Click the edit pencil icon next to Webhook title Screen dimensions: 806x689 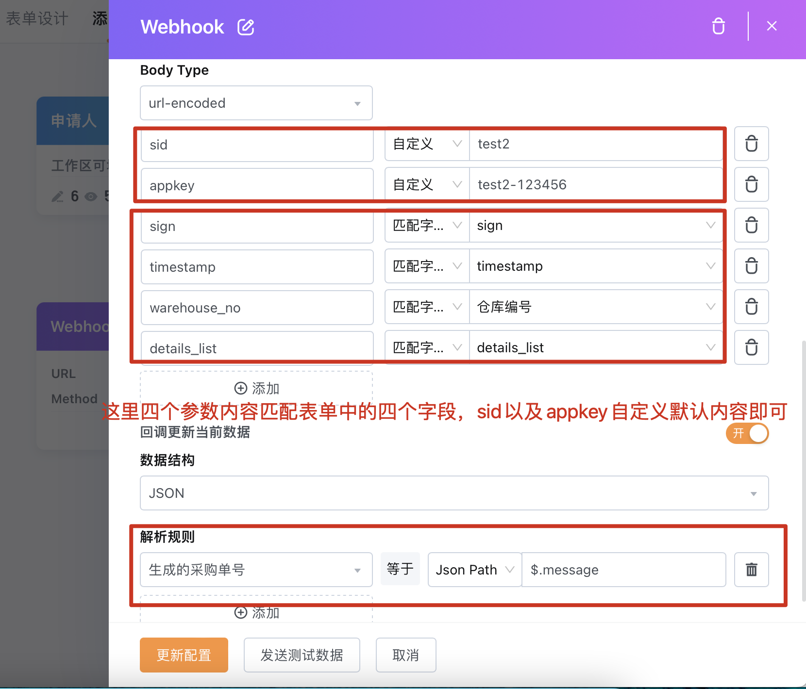click(x=246, y=27)
